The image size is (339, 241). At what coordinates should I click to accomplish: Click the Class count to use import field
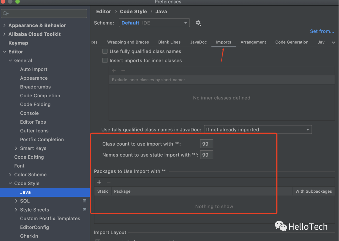[206, 144]
